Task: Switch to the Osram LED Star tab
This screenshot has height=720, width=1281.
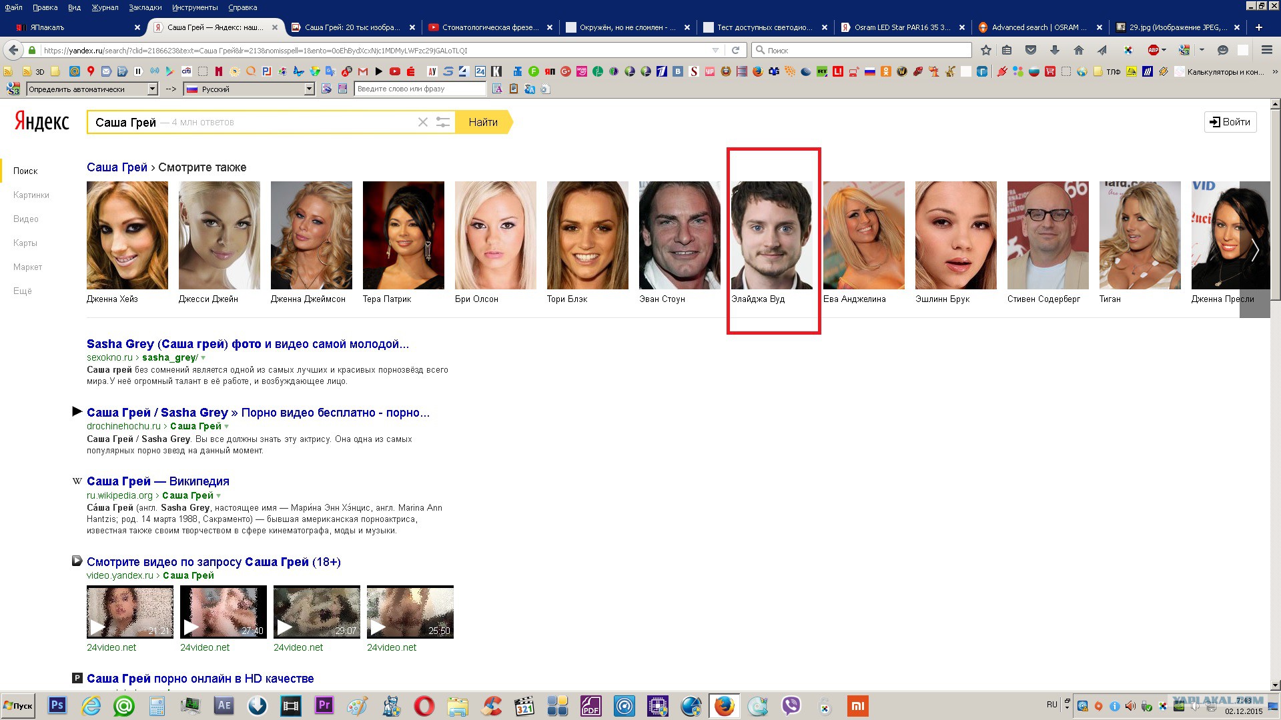Action: 902,27
